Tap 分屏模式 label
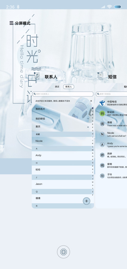Image resolution: width=127 pixels, height=269 pixels. coord(23,23)
